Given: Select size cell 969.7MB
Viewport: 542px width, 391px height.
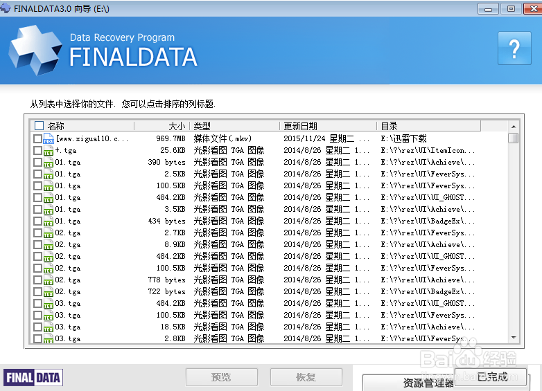Looking at the screenshot, I should point(171,138).
